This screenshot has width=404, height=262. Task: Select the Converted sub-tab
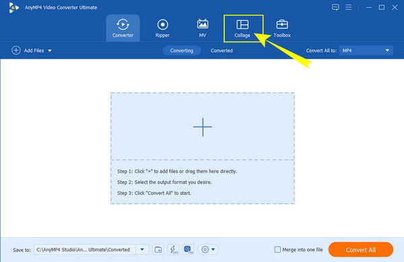(x=222, y=51)
